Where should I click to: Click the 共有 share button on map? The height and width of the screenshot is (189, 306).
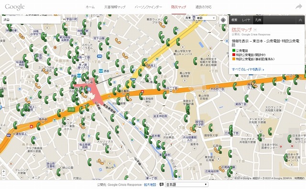point(188,18)
